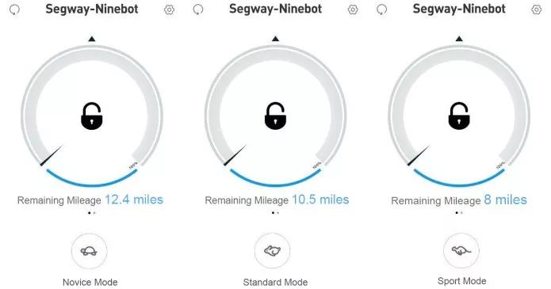Toggle the lock above 12.4 miles
Image resolution: width=551 pixels, height=289 pixels.
click(92, 116)
